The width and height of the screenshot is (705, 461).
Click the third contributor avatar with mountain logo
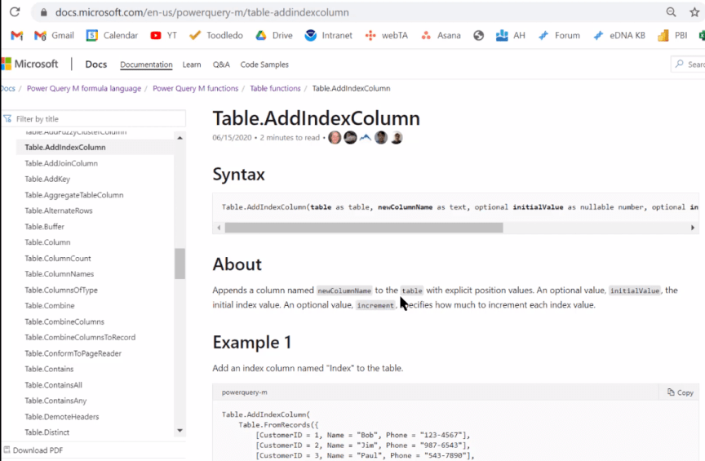[x=365, y=138]
